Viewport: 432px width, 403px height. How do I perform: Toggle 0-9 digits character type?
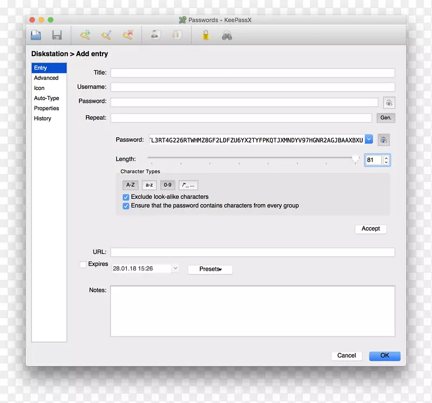pos(167,185)
